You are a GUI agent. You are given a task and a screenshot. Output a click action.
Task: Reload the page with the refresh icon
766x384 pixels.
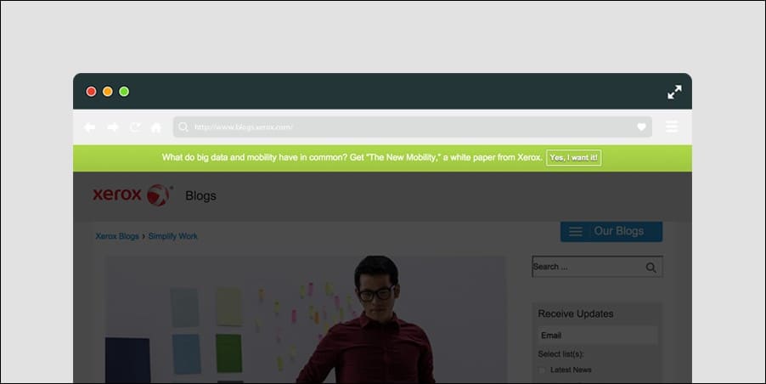[135, 127]
